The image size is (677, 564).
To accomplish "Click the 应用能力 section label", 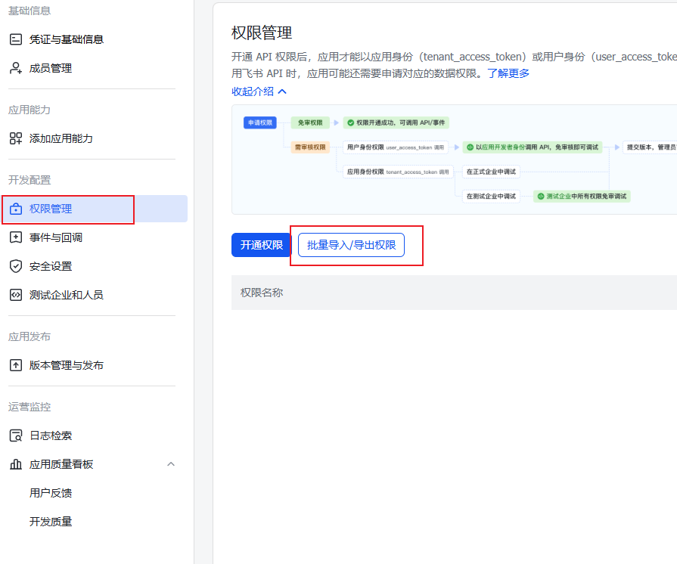I will click(30, 110).
